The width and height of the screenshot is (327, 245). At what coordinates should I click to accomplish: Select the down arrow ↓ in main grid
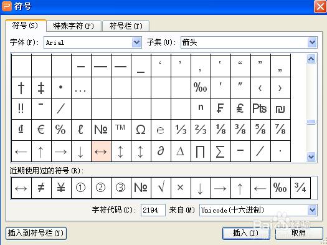(81, 151)
